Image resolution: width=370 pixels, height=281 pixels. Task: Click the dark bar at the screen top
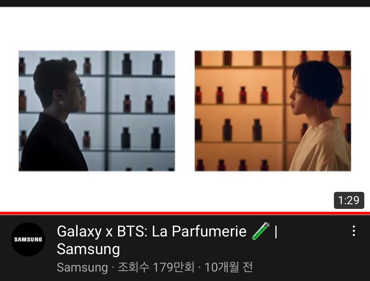click(x=185, y=3)
